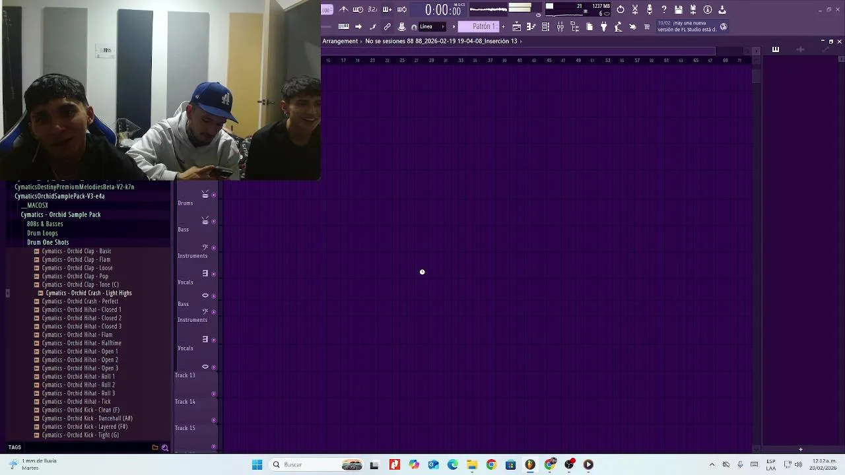The width and height of the screenshot is (845, 475).
Task: Click the playlist horizontal scrollbar
Action: tap(518, 51)
